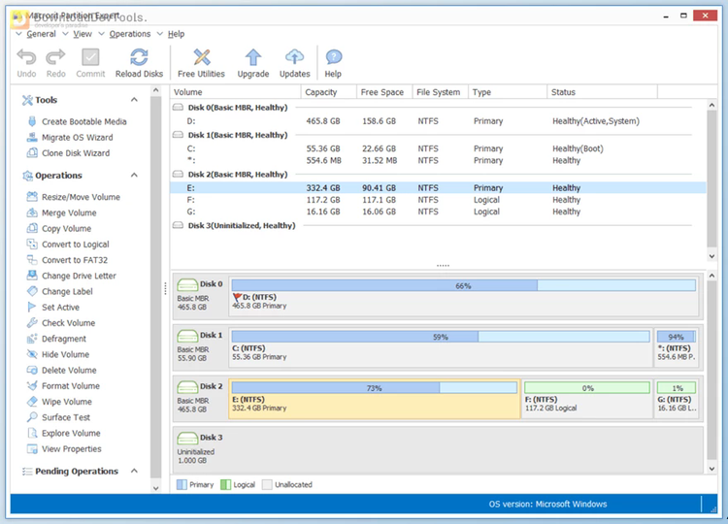This screenshot has height=524, width=728.
Task: Choose Wipe Volume
Action: point(66,403)
